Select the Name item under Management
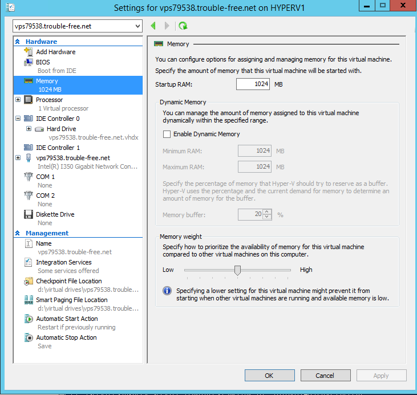417x395 pixels. click(43, 243)
